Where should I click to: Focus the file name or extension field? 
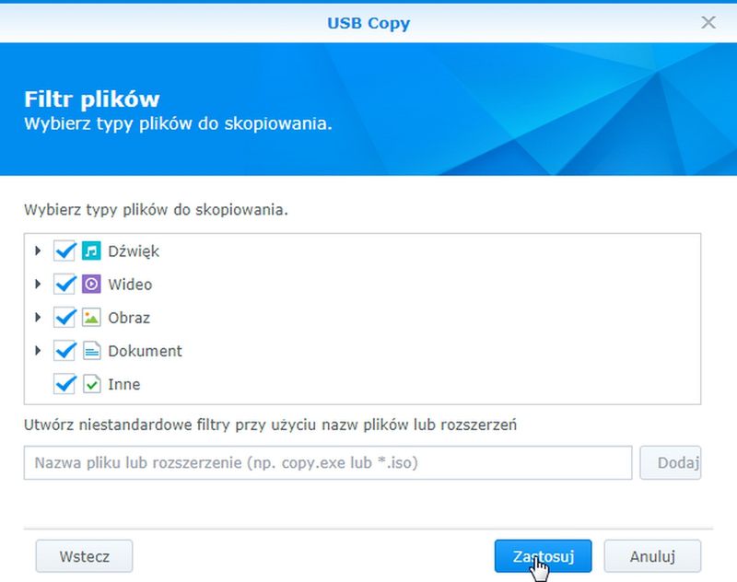(x=328, y=462)
